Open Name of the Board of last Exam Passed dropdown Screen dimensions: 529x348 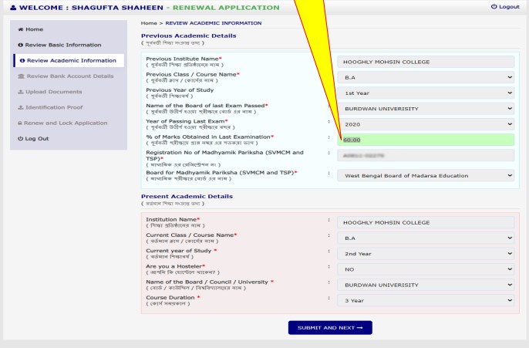[x=426, y=108]
